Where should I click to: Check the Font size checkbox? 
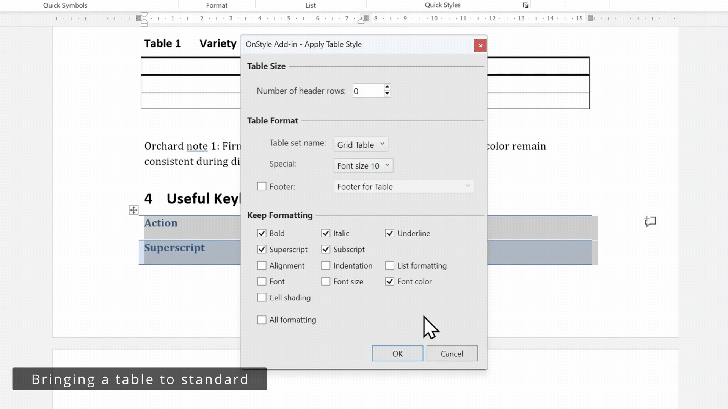pyautogui.click(x=326, y=281)
